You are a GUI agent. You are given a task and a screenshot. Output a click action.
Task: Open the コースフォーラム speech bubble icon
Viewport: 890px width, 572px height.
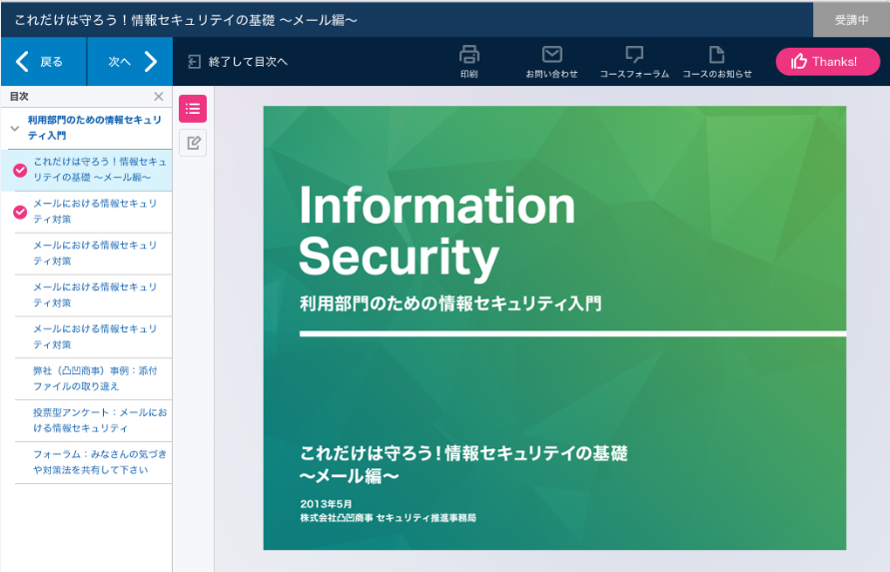[x=634, y=55]
